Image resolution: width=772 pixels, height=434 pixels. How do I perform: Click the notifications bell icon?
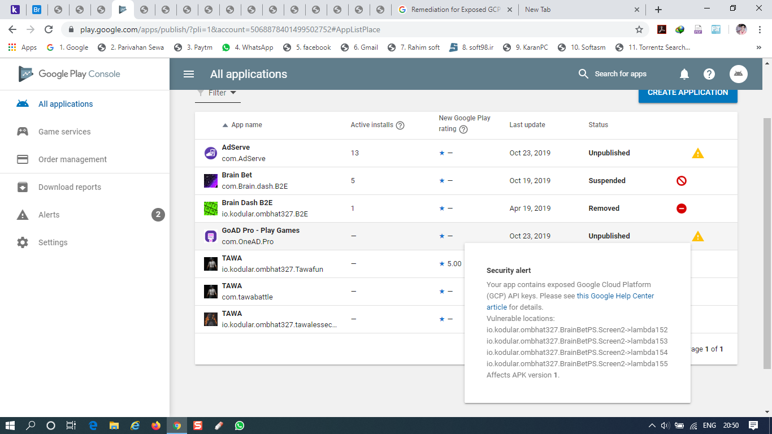(x=684, y=74)
